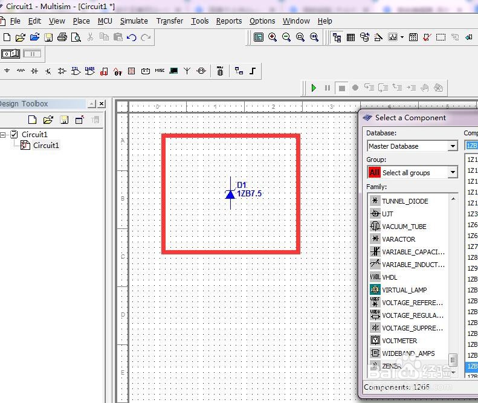Click the Zoom Out magnifier icon

(x=286, y=37)
